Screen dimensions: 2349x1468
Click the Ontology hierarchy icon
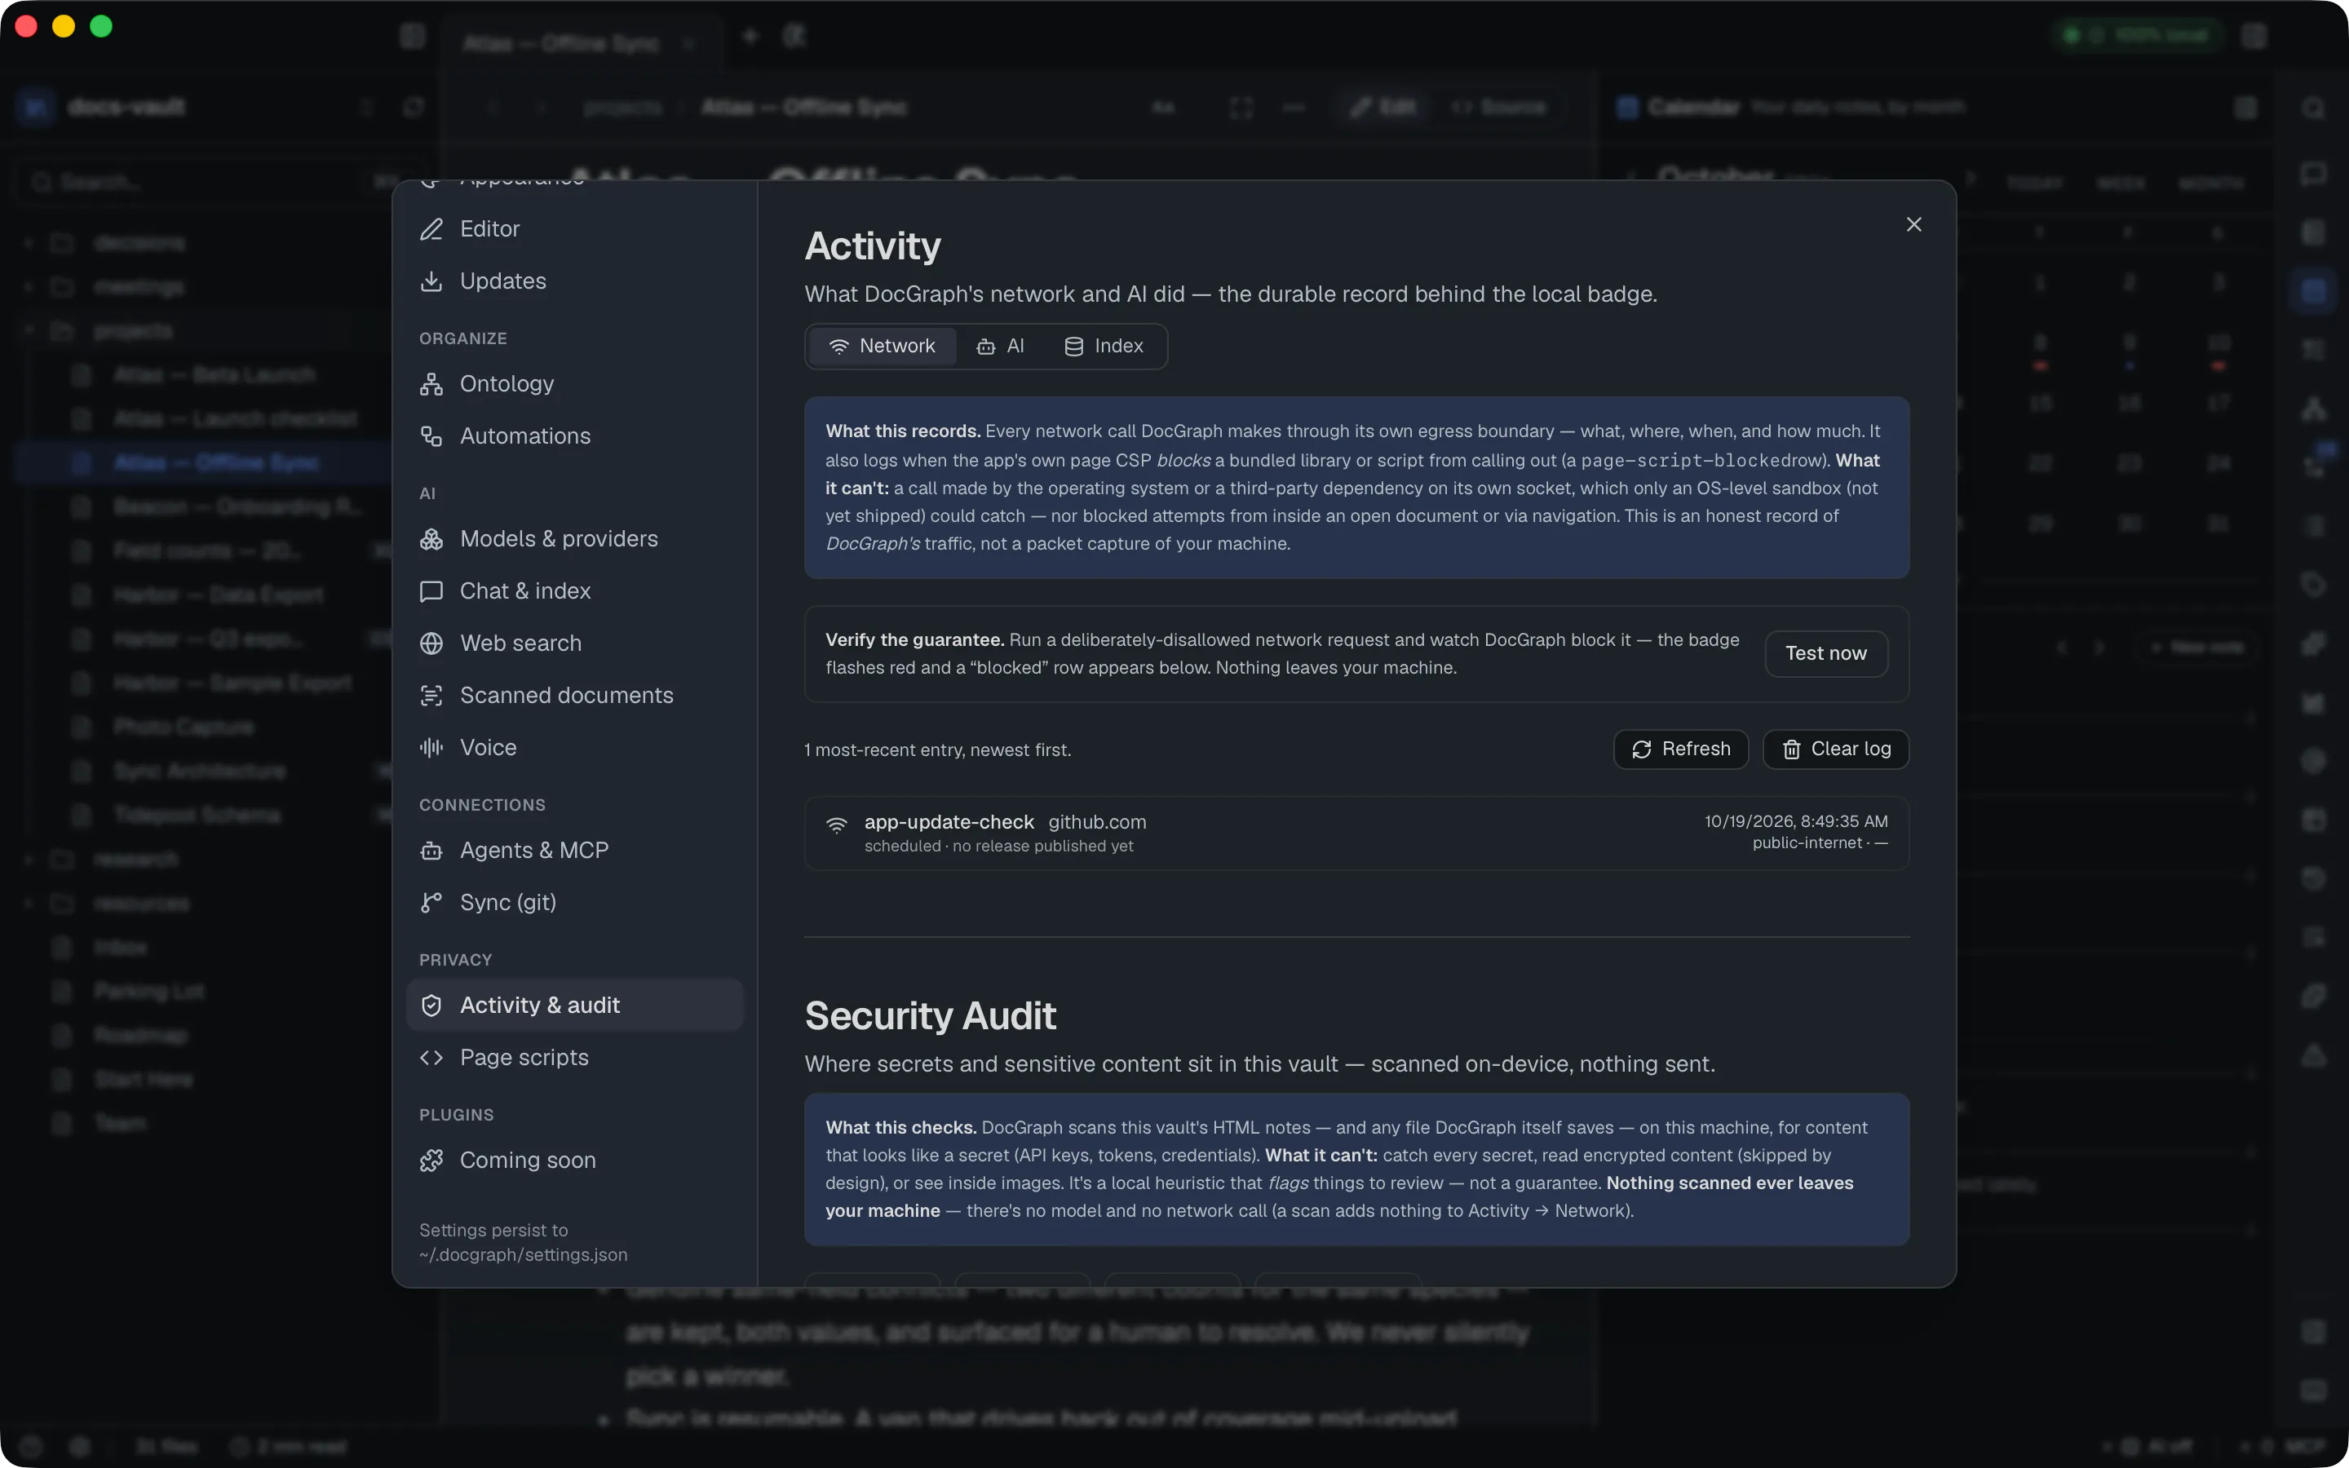click(x=432, y=384)
